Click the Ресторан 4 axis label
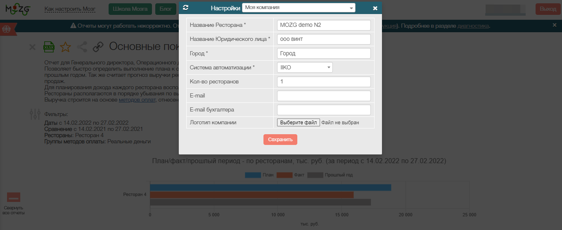Screen dimensions: 562x230 pyautogui.click(x=135, y=194)
